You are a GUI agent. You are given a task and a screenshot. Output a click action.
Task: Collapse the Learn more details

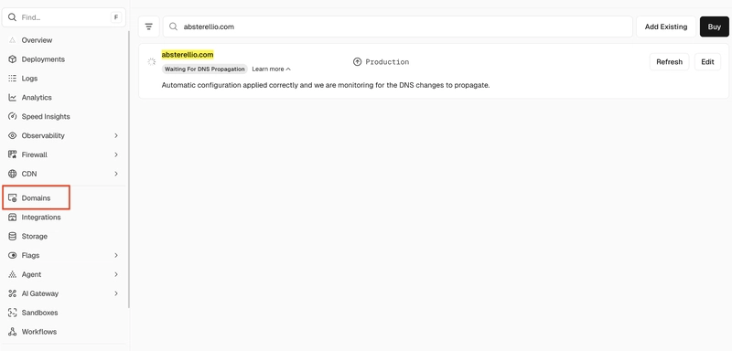point(271,69)
